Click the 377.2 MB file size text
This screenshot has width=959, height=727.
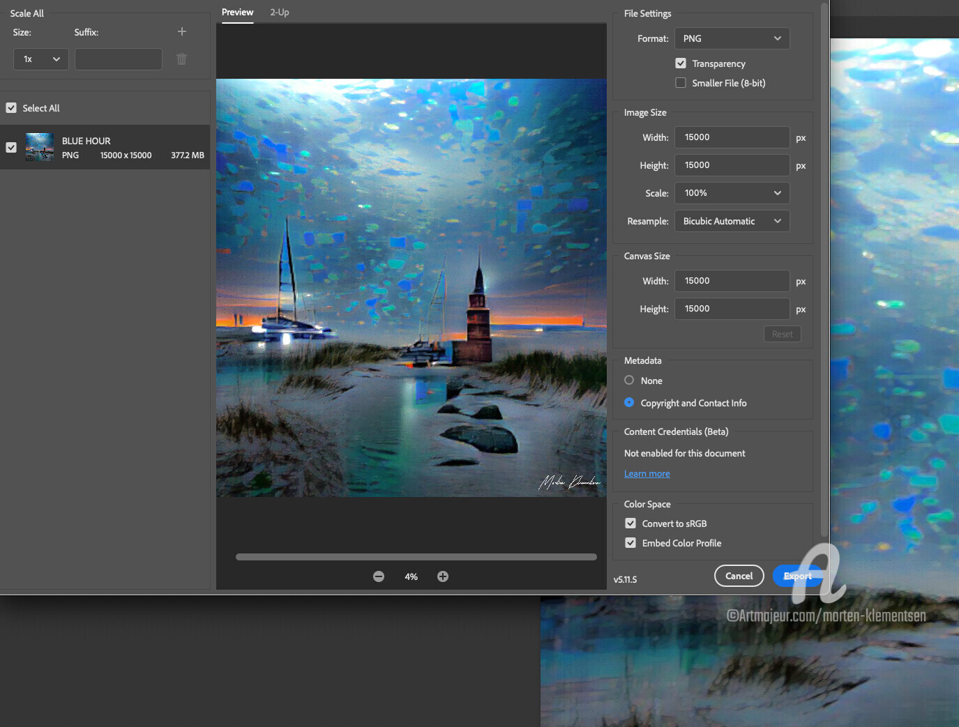pyautogui.click(x=188, y=155)
